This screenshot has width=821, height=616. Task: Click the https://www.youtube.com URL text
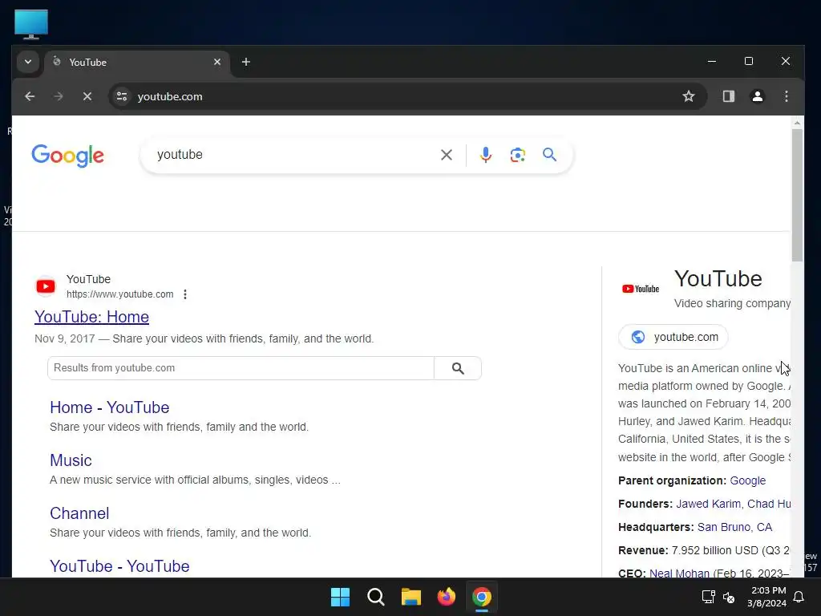click(120, 294)
